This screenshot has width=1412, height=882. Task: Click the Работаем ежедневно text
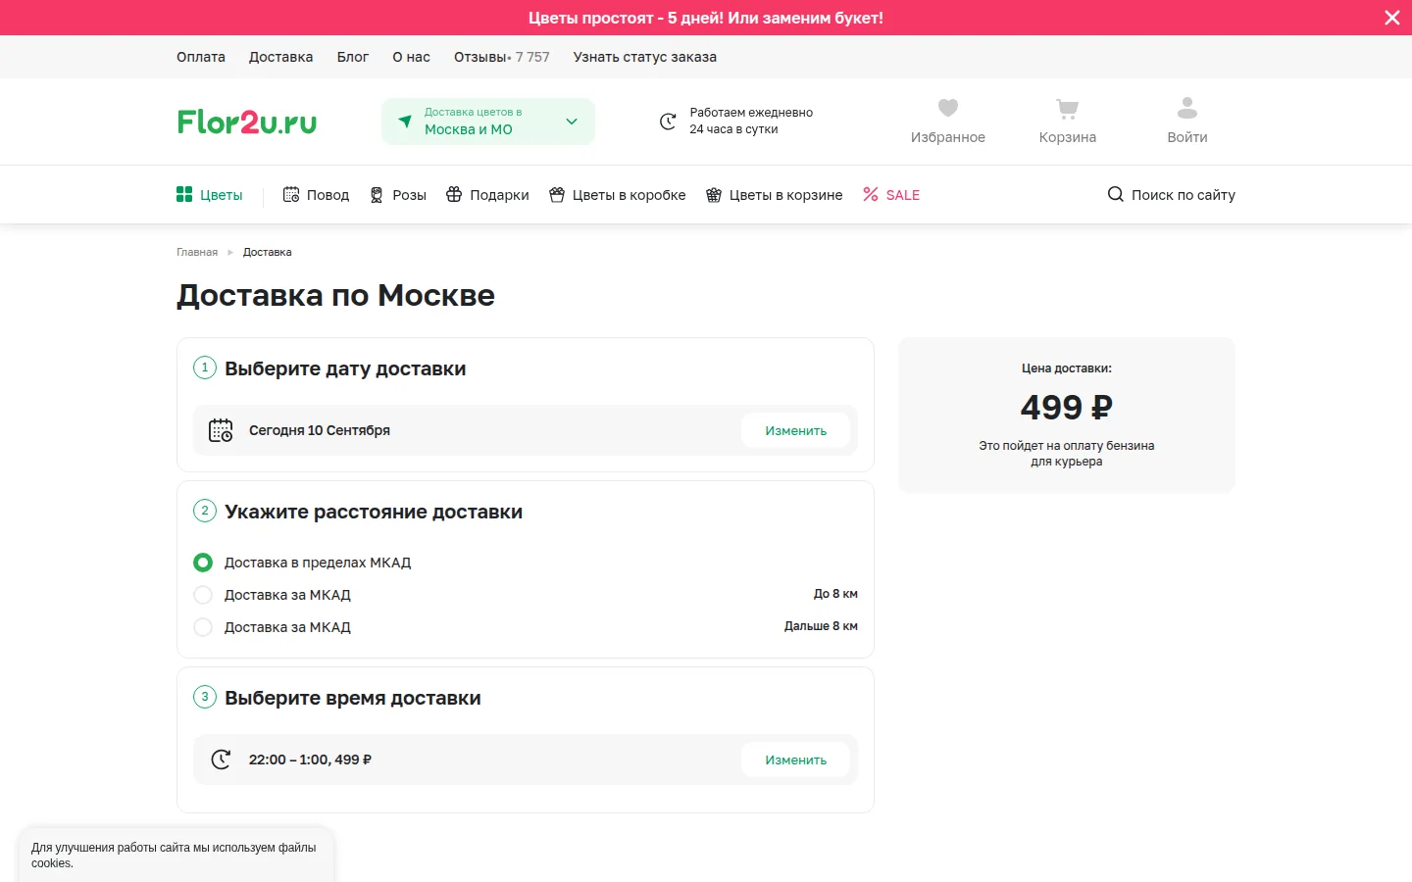click(x=751, y=113)
